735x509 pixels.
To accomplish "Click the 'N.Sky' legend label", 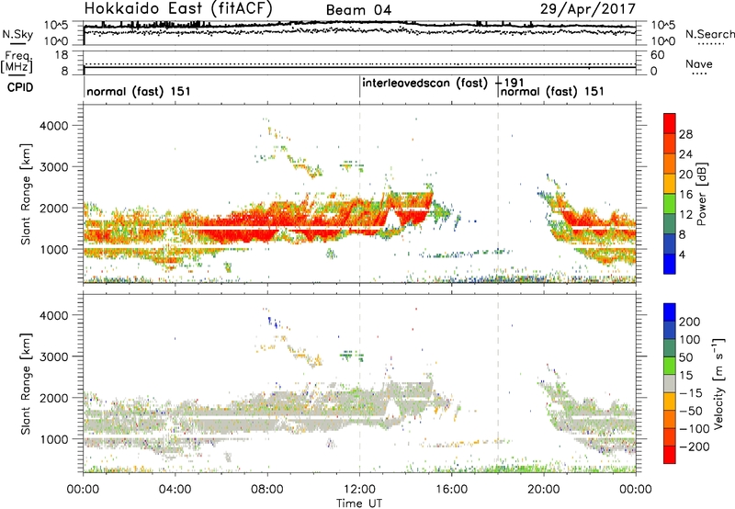I will [17, 35].
